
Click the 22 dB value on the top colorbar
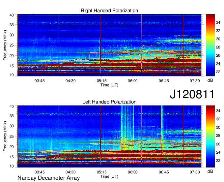click(x=218, y=72)
